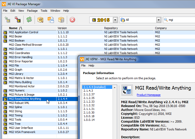Select version 2.1.4.4 (installed) in list
This screenshot has height=139, width=195.
point(97,87)
